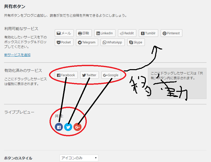Open the 新サービスを追加 link
Image resolution: width=211 pixels, height=162 pixels.
pos(17,55)
